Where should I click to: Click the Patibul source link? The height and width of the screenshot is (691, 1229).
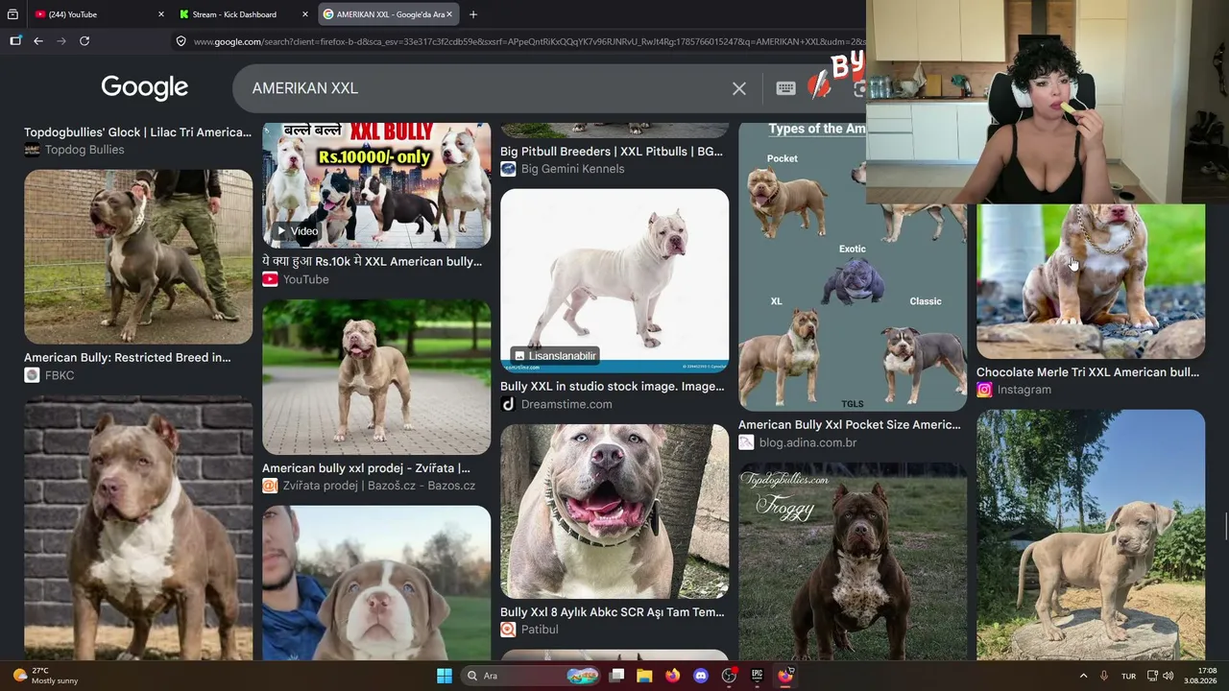[x=529, y=630]
